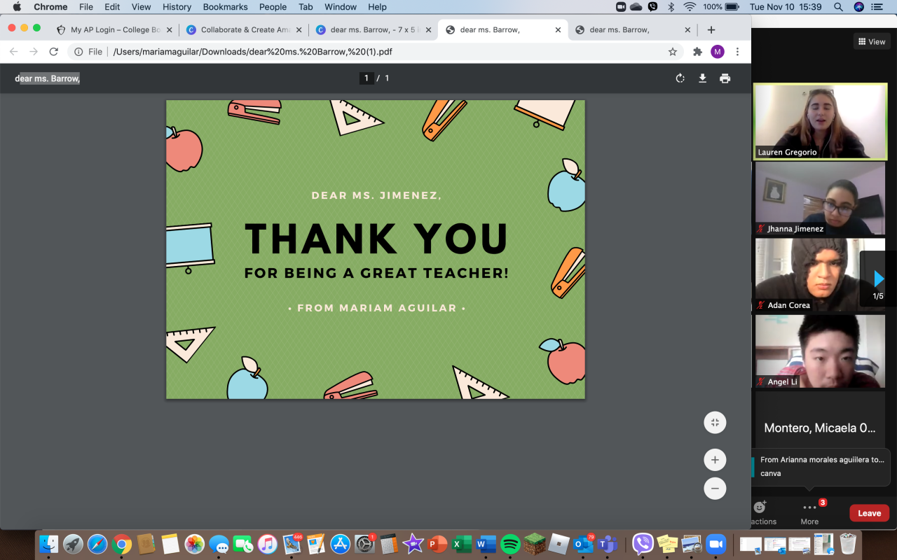Click the address bar file path
This screenshot has width=897, height=560.
[252, 52]
